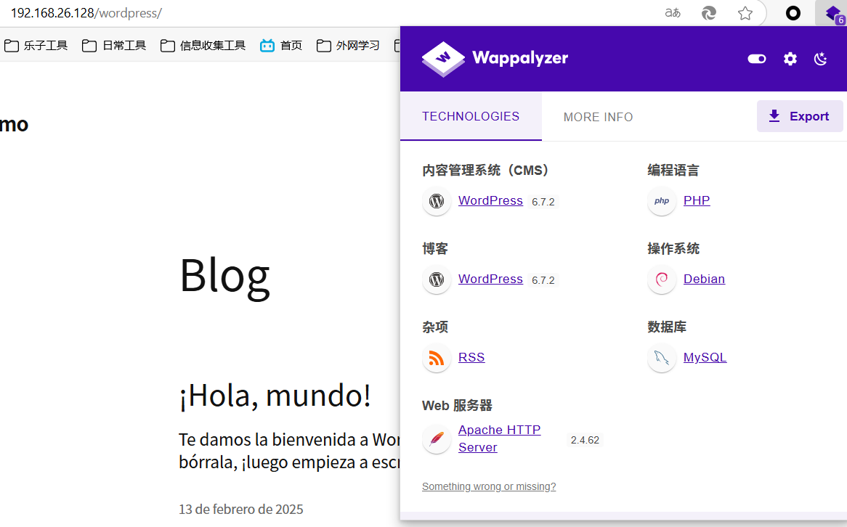Image resolution: width=847 pixels, height=527 pixels.
Task: Click the Apache feather icon
Action: pos(437,439)
